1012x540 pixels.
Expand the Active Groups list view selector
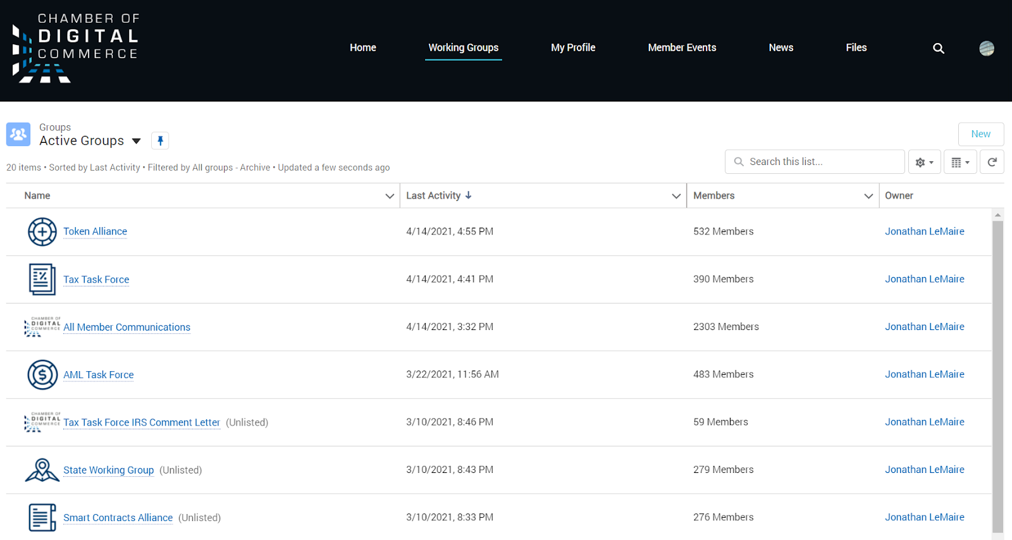136,141
